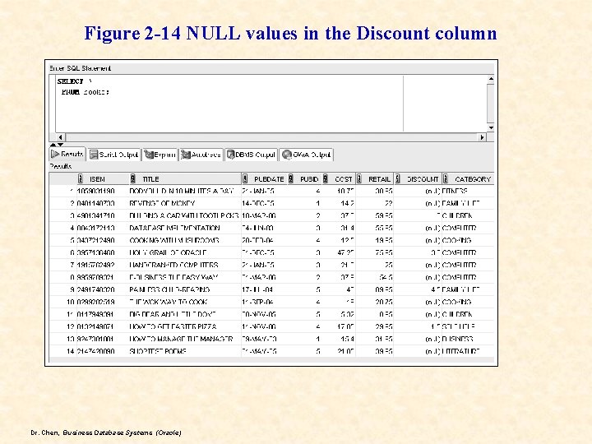Click the icon beside PUBID column header
The image size is (592, 444).
[291, 178]
